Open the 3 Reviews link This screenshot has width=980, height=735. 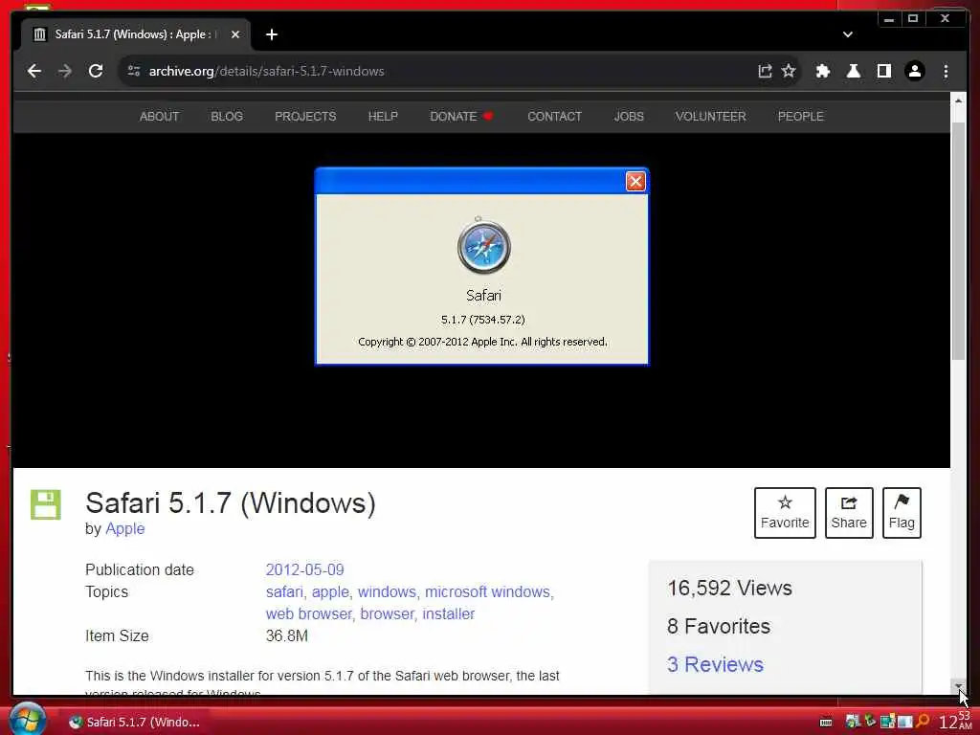tap(715, 664)
